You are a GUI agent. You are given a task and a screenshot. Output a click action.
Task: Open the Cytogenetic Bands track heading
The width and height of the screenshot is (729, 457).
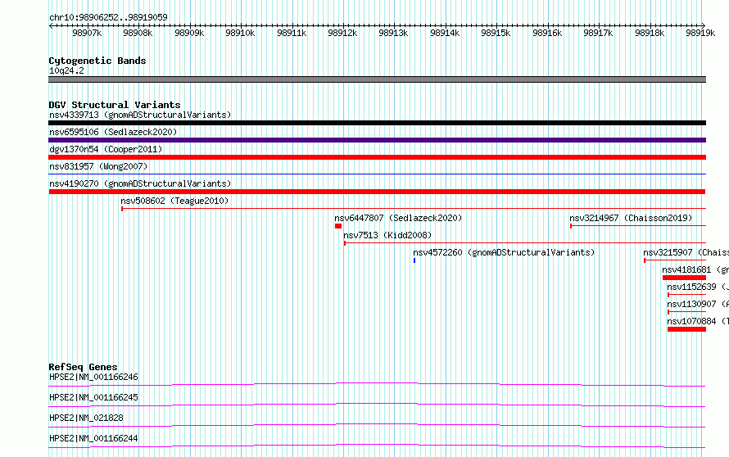(x=97, y=61)
